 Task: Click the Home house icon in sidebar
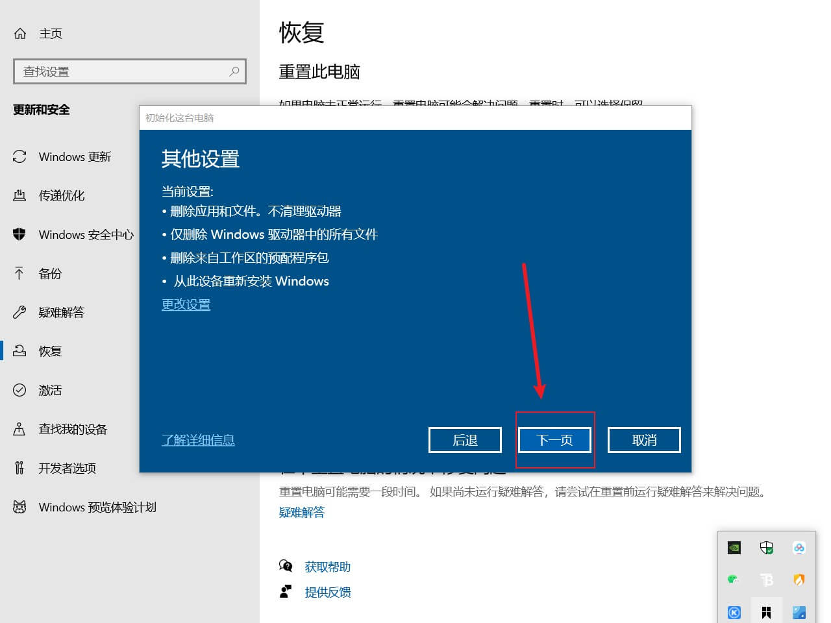tap(20, 33)
